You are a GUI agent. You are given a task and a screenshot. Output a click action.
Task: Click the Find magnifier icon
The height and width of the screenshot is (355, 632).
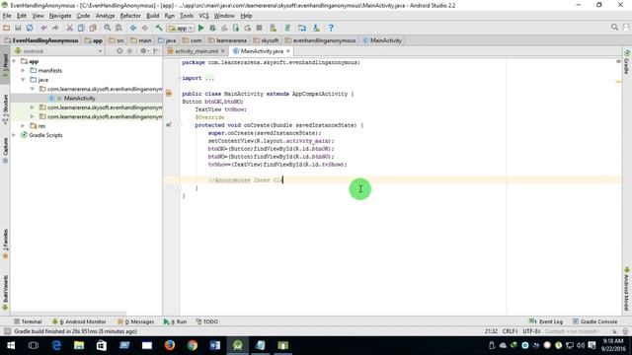(108, 28)
